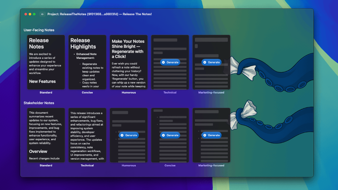Click the 'Stakeholder Notes' section heading
The width and height of the screenshot is (338, 190).
tap(39, 103)
